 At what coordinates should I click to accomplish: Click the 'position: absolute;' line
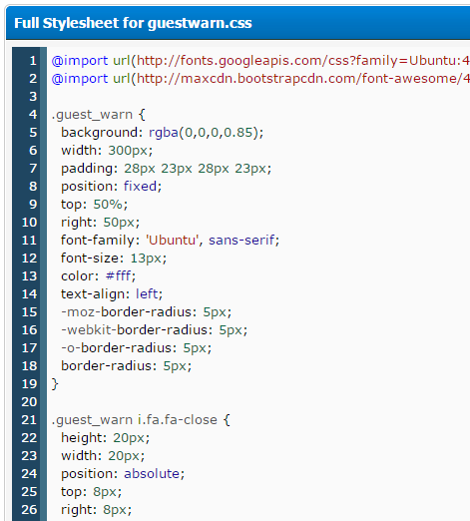[x=123, y=474]
